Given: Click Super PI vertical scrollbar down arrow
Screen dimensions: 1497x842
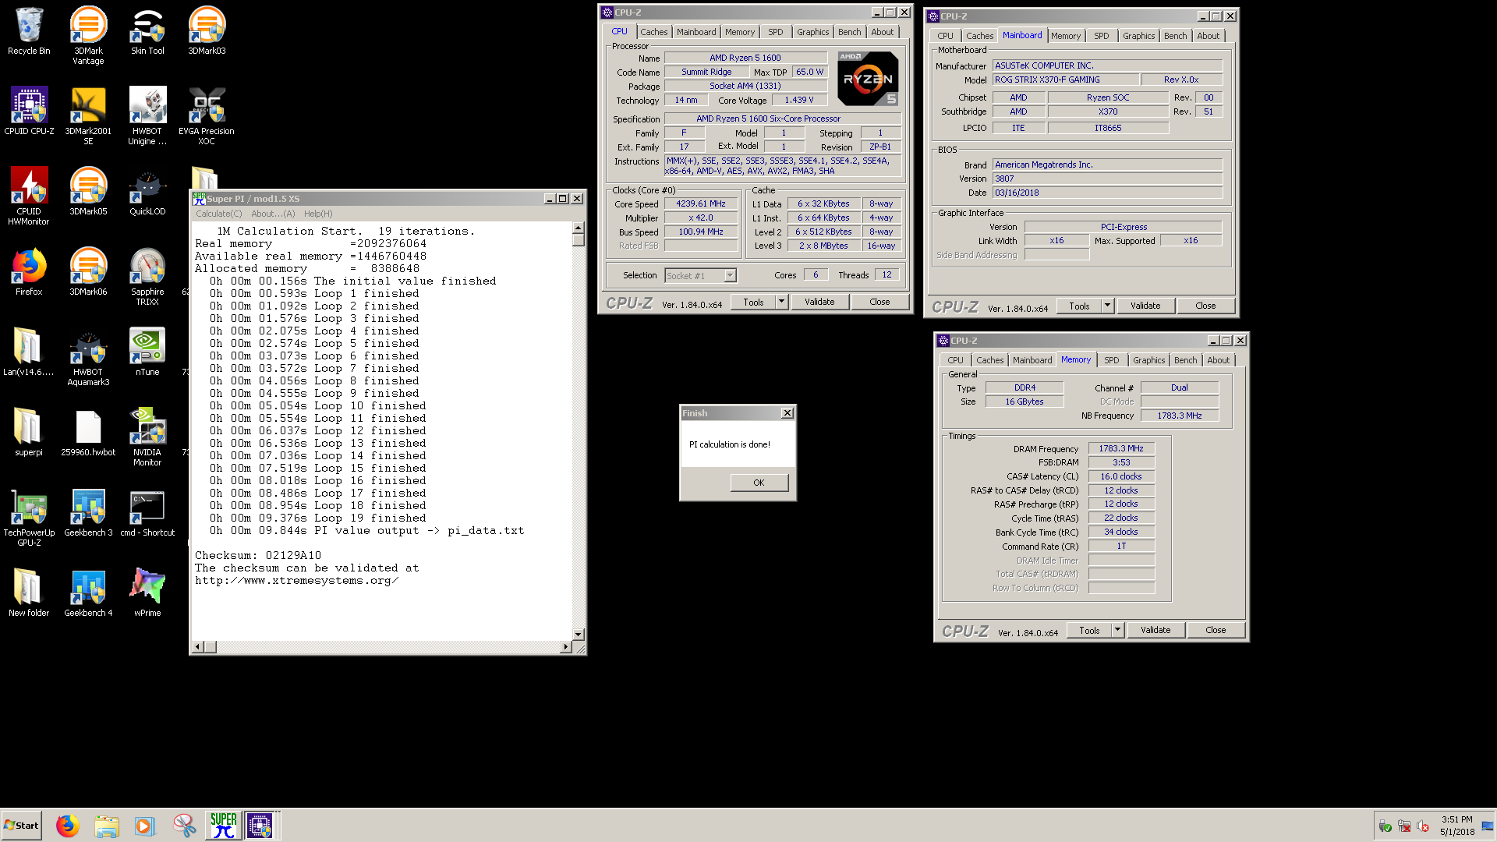Looking at the screenshot, I should (579, 635).
